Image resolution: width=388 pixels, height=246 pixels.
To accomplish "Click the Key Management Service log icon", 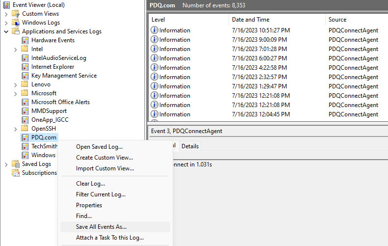I will point(25,76).
